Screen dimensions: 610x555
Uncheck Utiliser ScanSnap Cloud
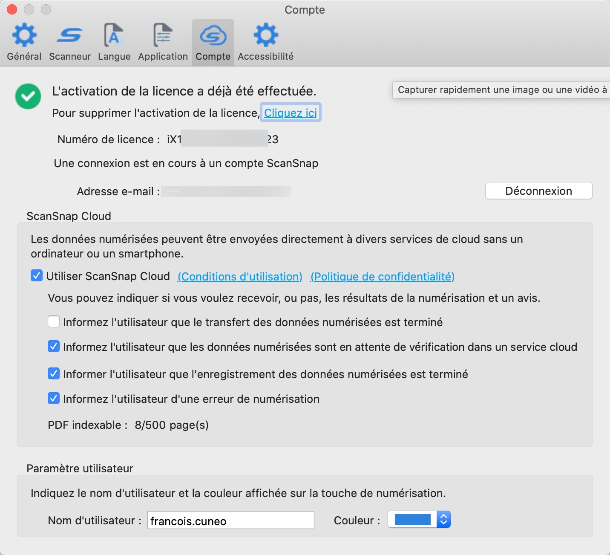pos(37,275)
